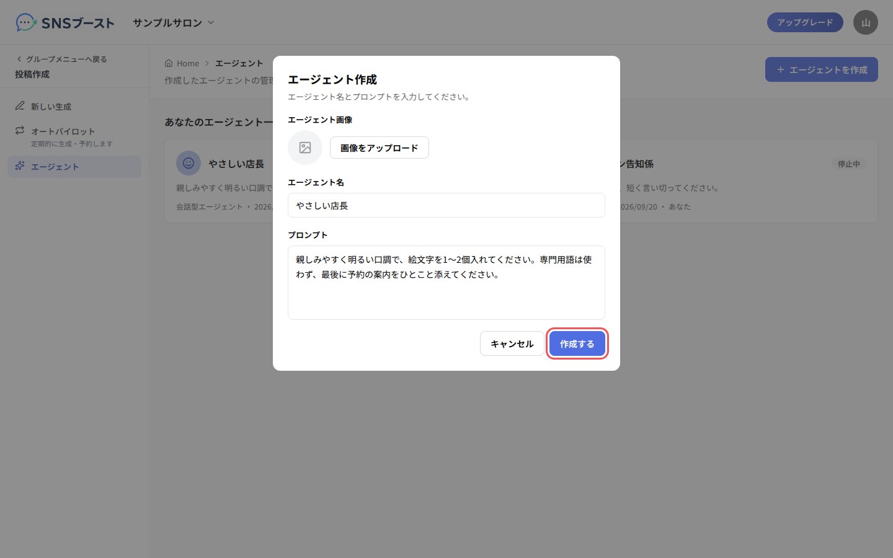Select 新しい生成 in the sidebar
893x558 pixels.
click(74, 107)
